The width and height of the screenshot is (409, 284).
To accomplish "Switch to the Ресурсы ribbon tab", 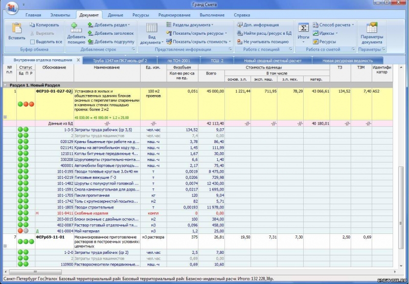I will 141,16.
